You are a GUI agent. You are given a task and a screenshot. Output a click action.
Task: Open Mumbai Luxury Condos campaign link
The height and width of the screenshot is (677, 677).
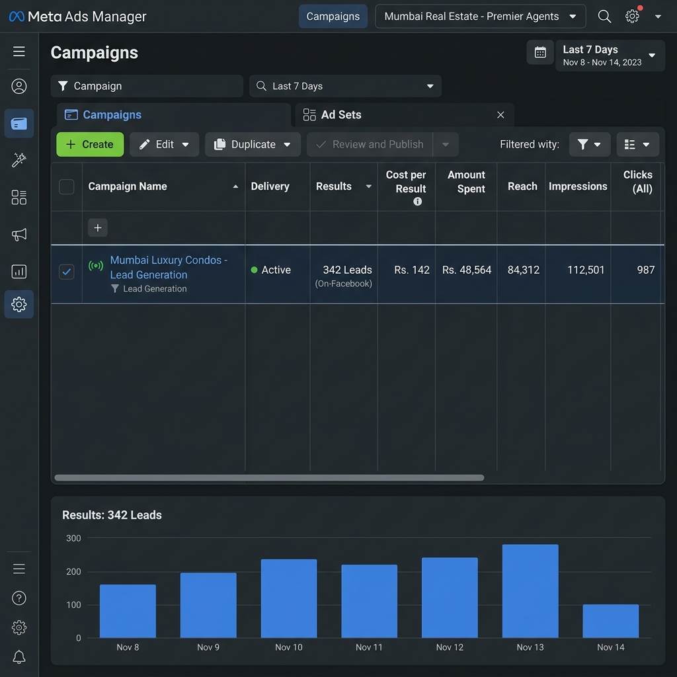(169, 267)
